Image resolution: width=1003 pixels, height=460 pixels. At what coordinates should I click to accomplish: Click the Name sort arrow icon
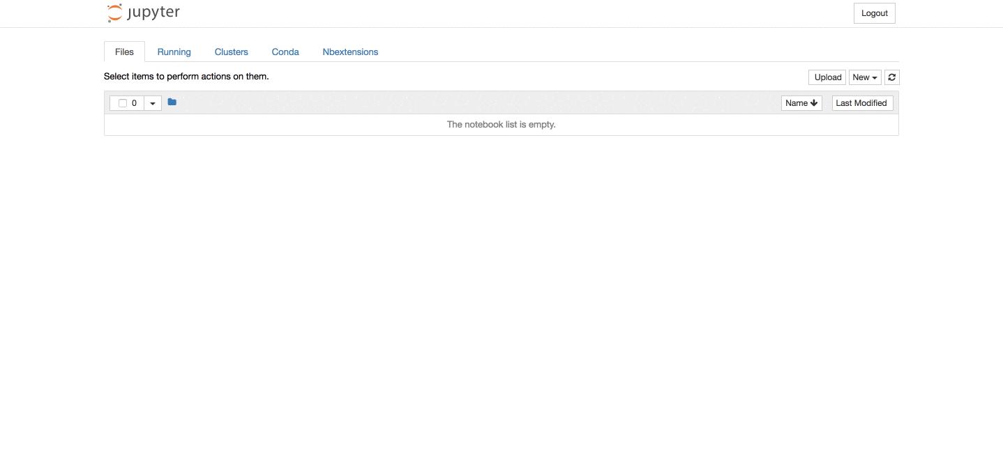[x=814, y=102]
